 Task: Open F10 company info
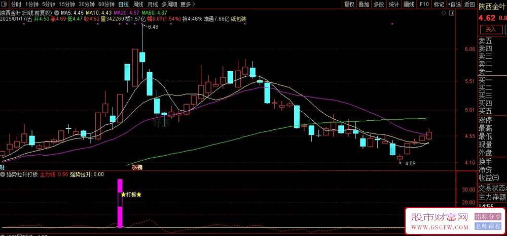(x=424, y=4)
